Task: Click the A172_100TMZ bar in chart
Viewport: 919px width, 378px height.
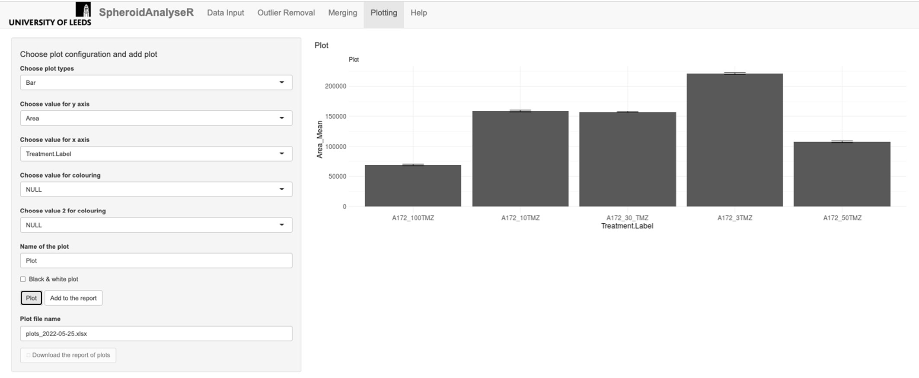Action: coord(412,186)
